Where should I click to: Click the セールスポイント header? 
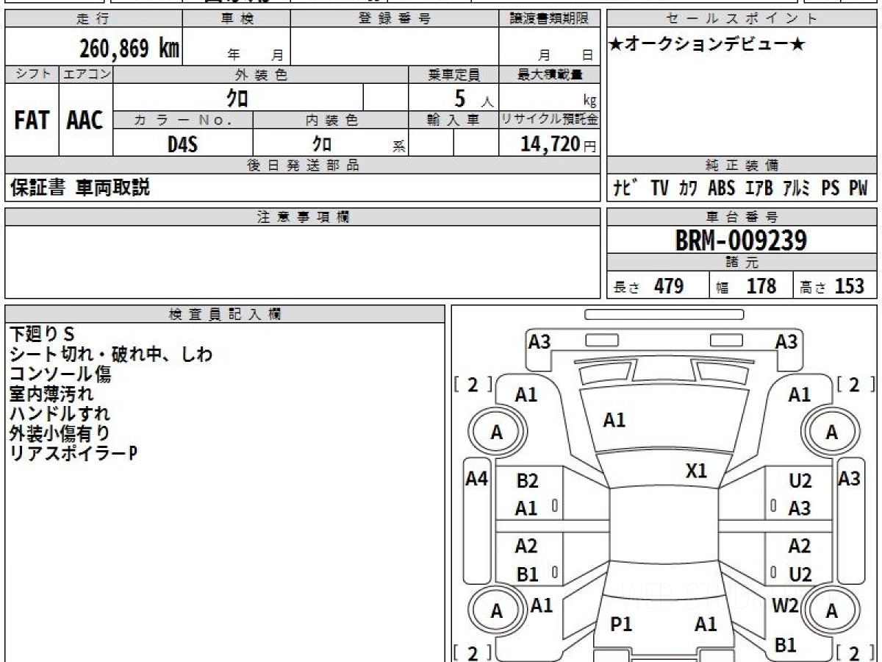point(742,19)
